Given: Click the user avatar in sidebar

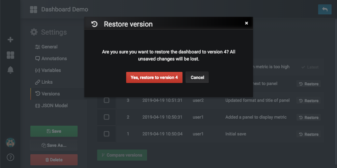Looking at the screenshot, I should pos(10,142).
